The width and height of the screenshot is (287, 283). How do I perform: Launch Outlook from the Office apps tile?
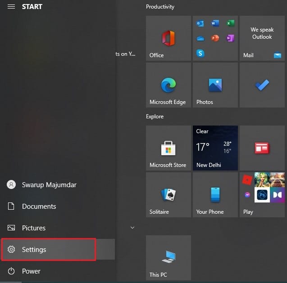coord(200,23)
